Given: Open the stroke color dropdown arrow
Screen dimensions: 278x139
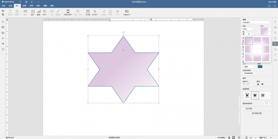Looking at the screenshot, I should pyautogui.click(x=263, y=67).
